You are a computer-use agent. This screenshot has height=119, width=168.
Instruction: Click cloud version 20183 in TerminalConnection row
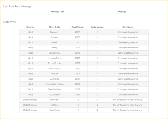coord(78,84)
